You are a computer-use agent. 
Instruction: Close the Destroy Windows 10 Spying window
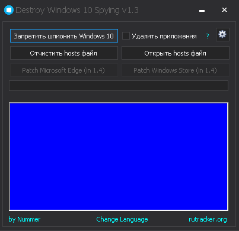point(224,10)
